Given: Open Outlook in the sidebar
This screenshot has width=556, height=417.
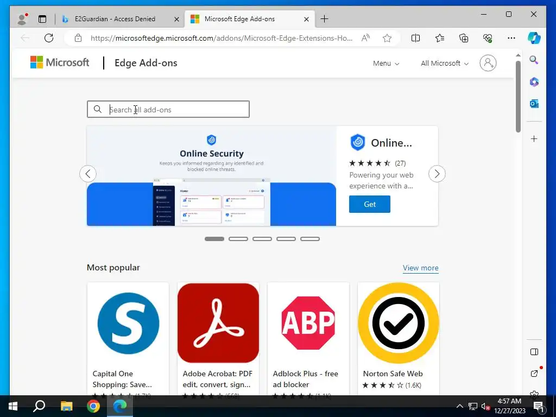Looking at the screenshot, I should [534, 104].
